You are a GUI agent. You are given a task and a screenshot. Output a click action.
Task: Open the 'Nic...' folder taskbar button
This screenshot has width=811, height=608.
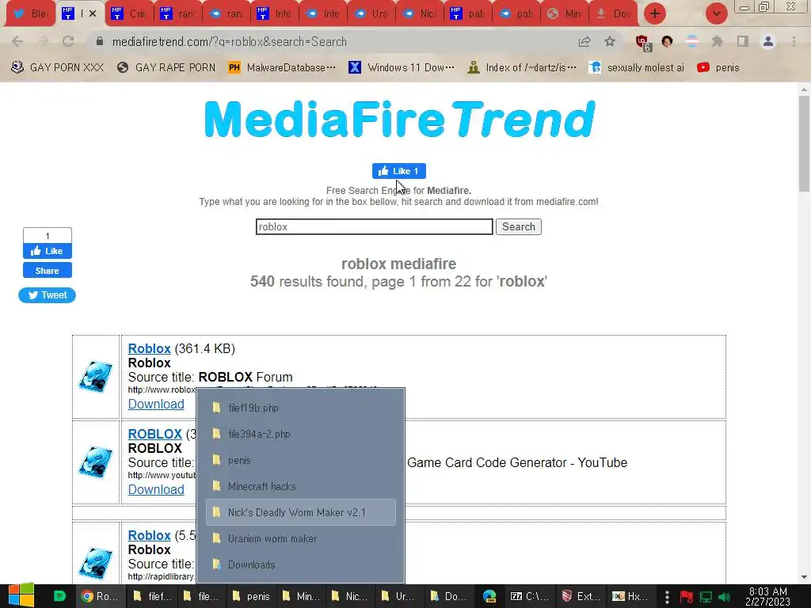pyautogui.click(x=349, y=596)
